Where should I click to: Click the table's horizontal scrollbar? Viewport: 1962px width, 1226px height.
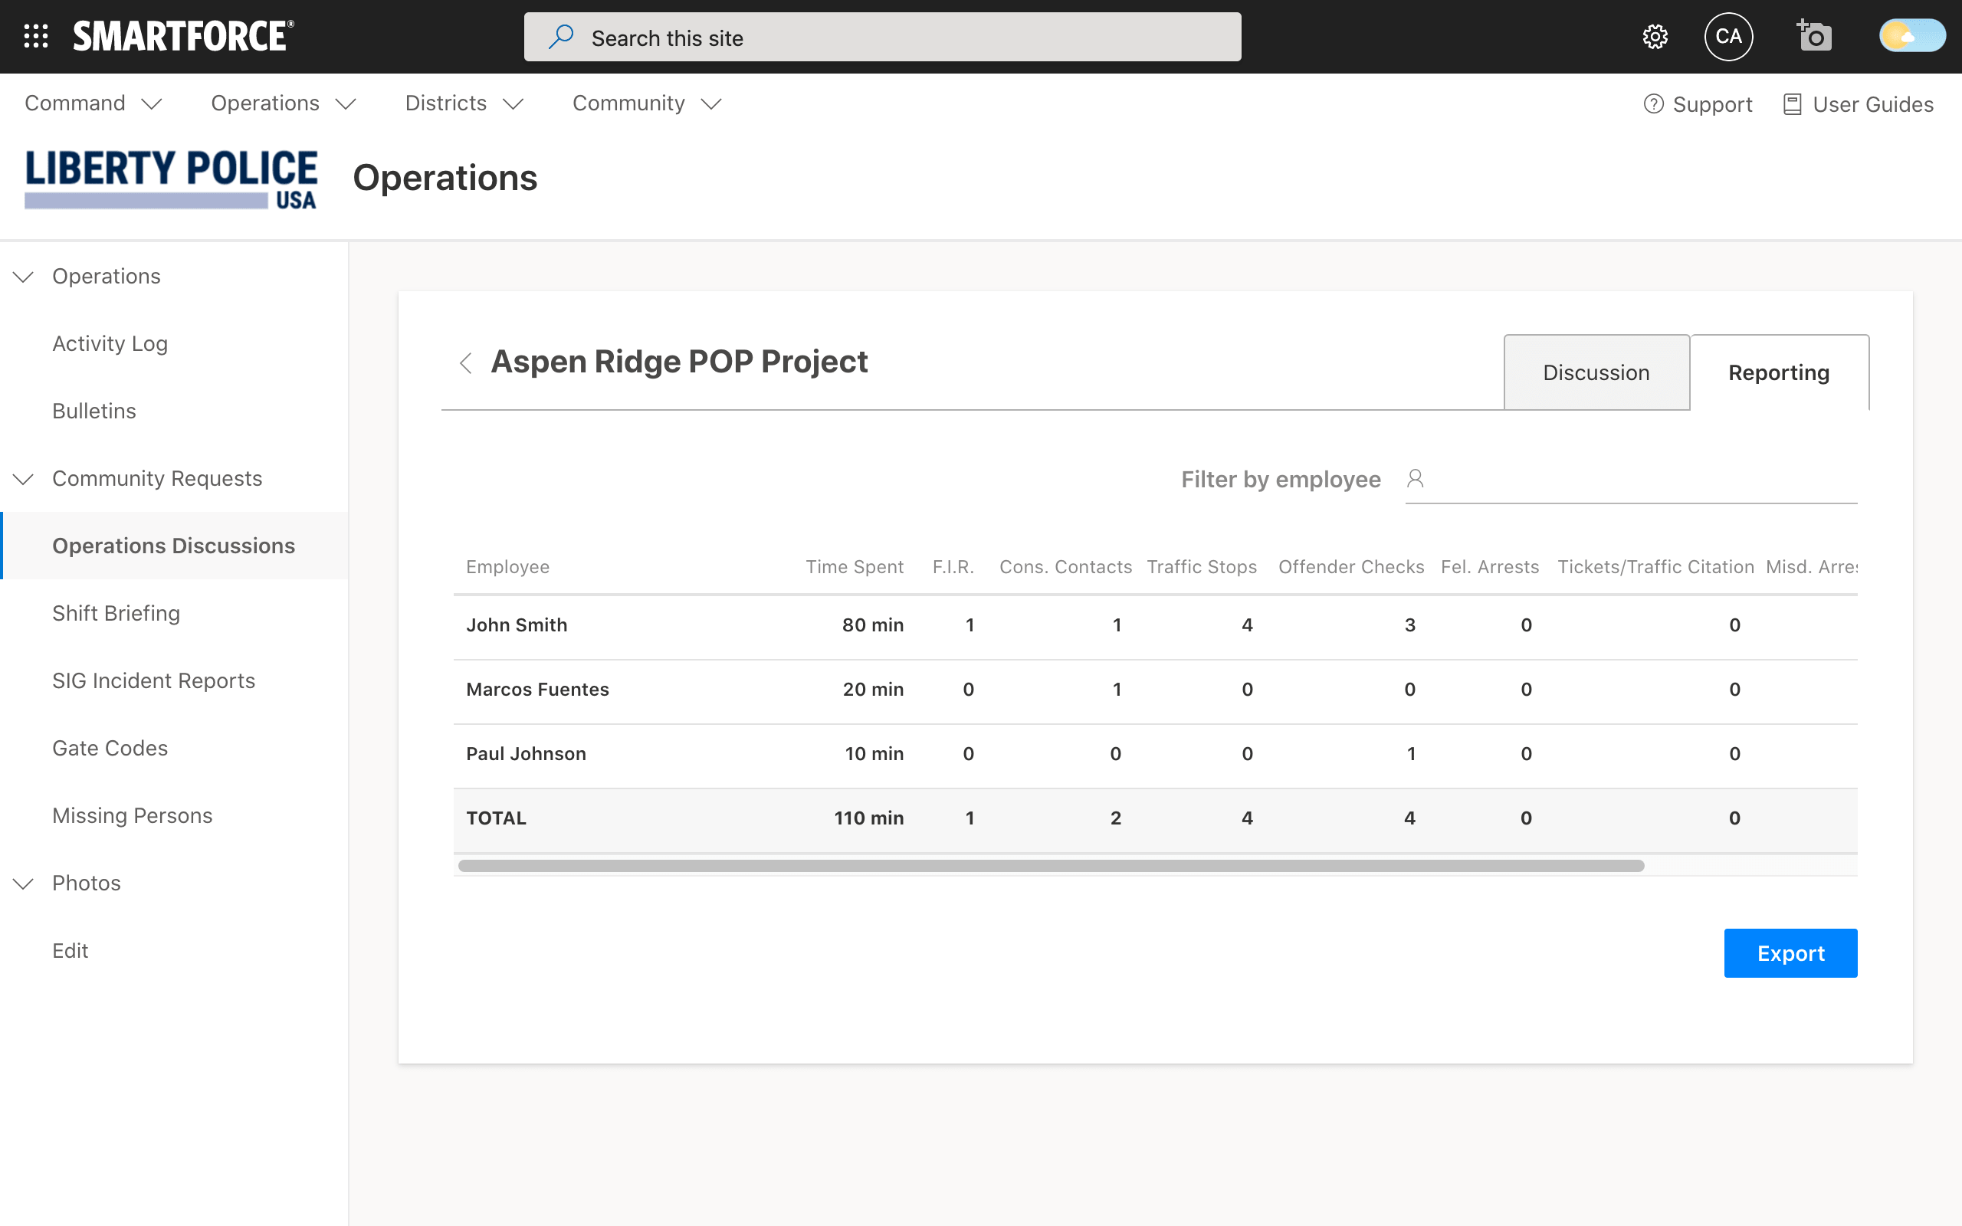pos(1050,865)
